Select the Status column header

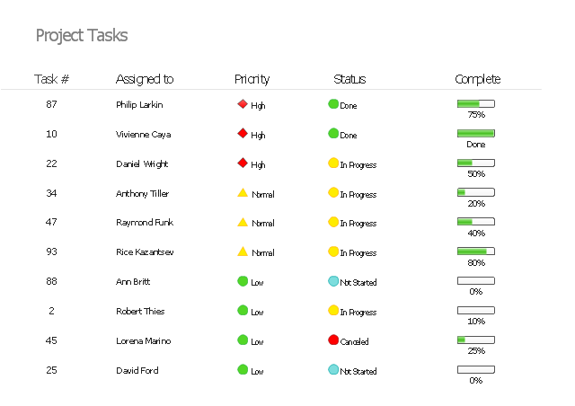tap(349, 79)
